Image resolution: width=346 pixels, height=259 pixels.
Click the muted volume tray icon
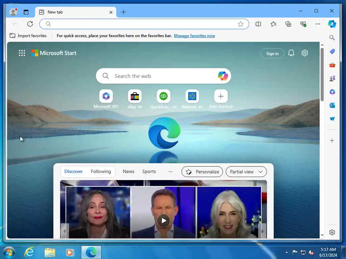(311, 252)
